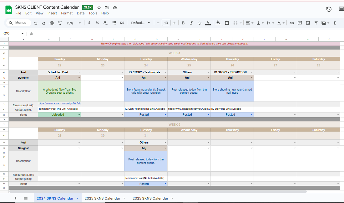Star this document as a favorite

(x=99, y=8)
